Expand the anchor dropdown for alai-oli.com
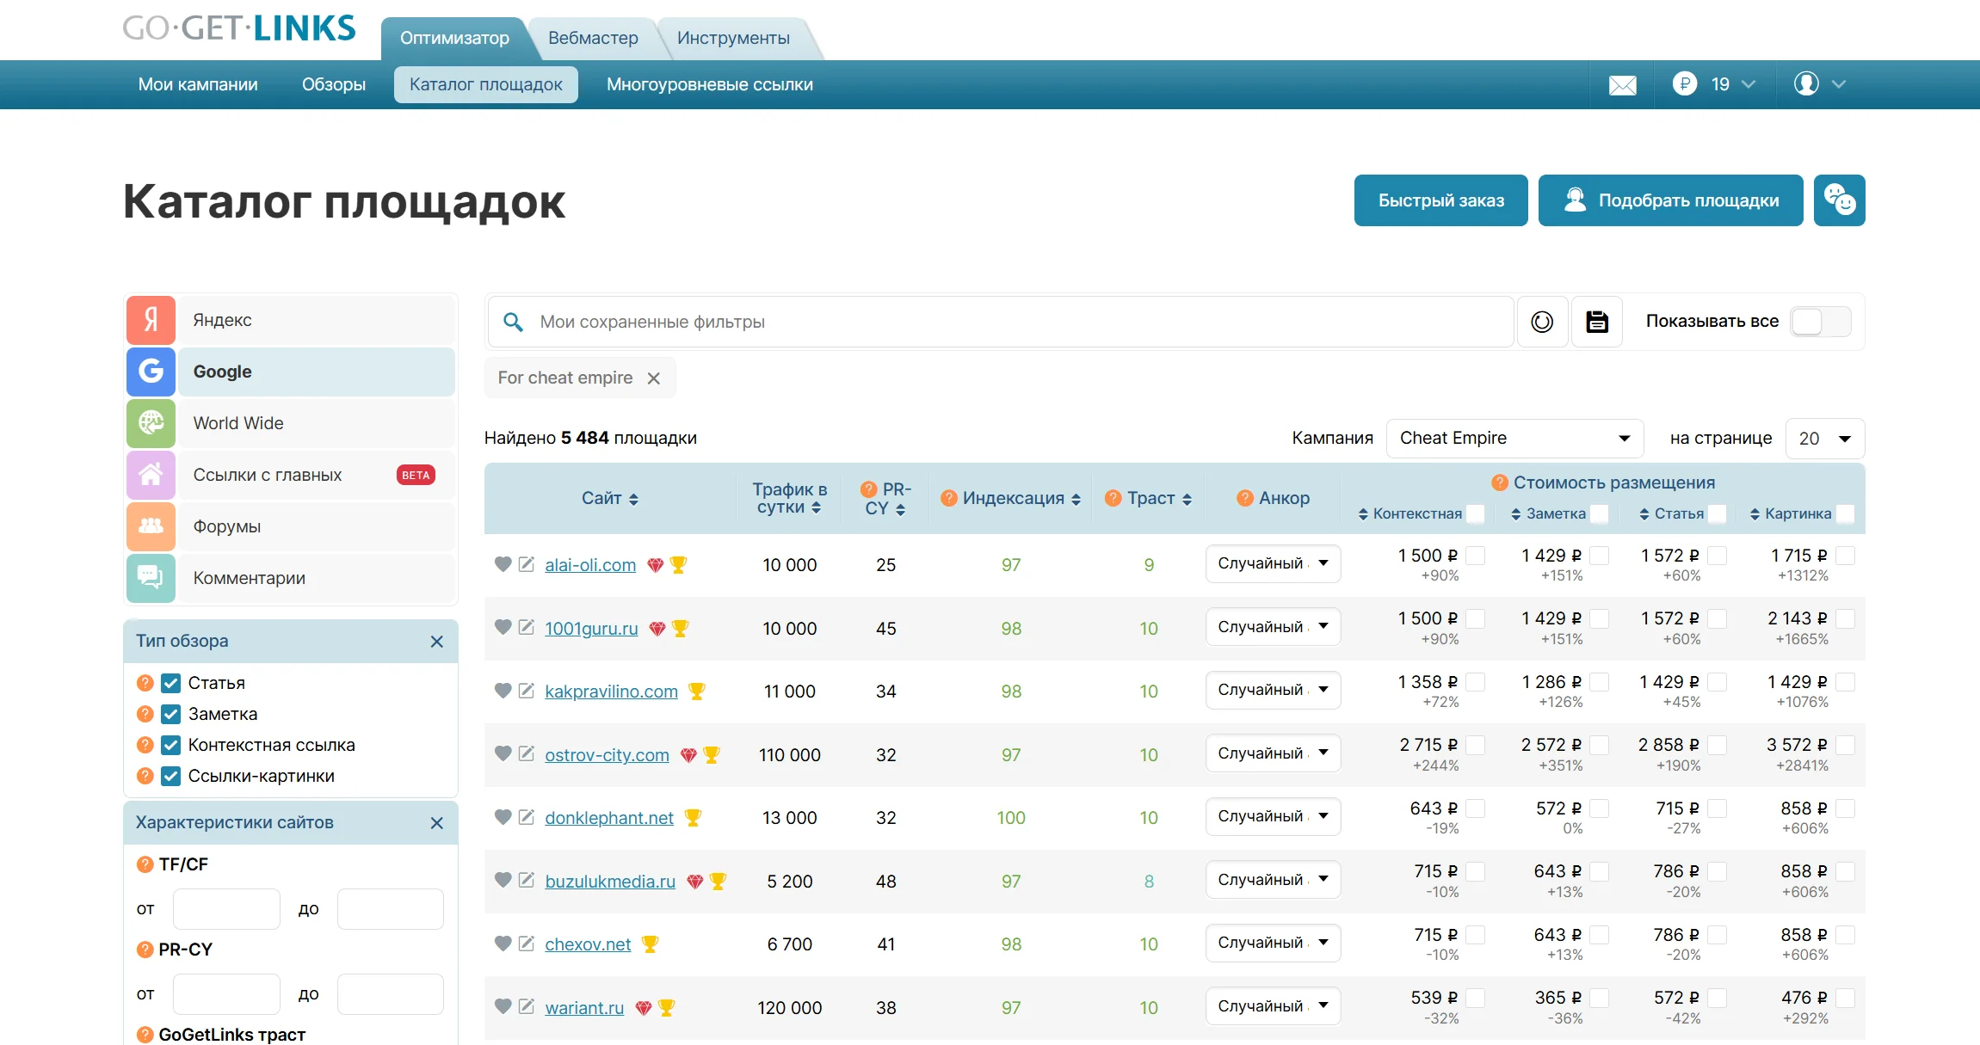Image resolution: width=1980 pixels, height=1045 pixels. [1273, 563]
